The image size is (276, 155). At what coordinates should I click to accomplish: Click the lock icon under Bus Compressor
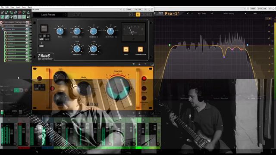139,64
